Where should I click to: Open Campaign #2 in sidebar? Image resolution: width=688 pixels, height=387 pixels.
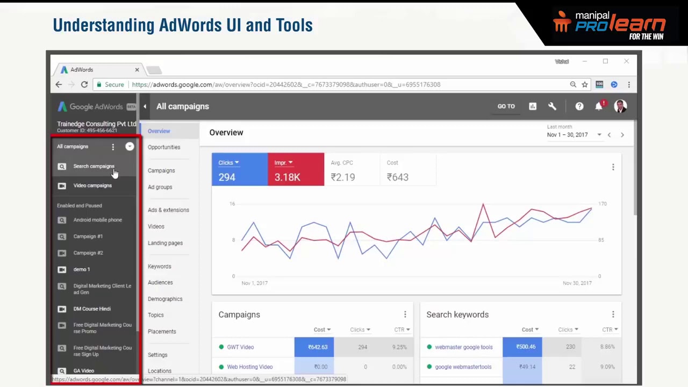click(88, 253)
